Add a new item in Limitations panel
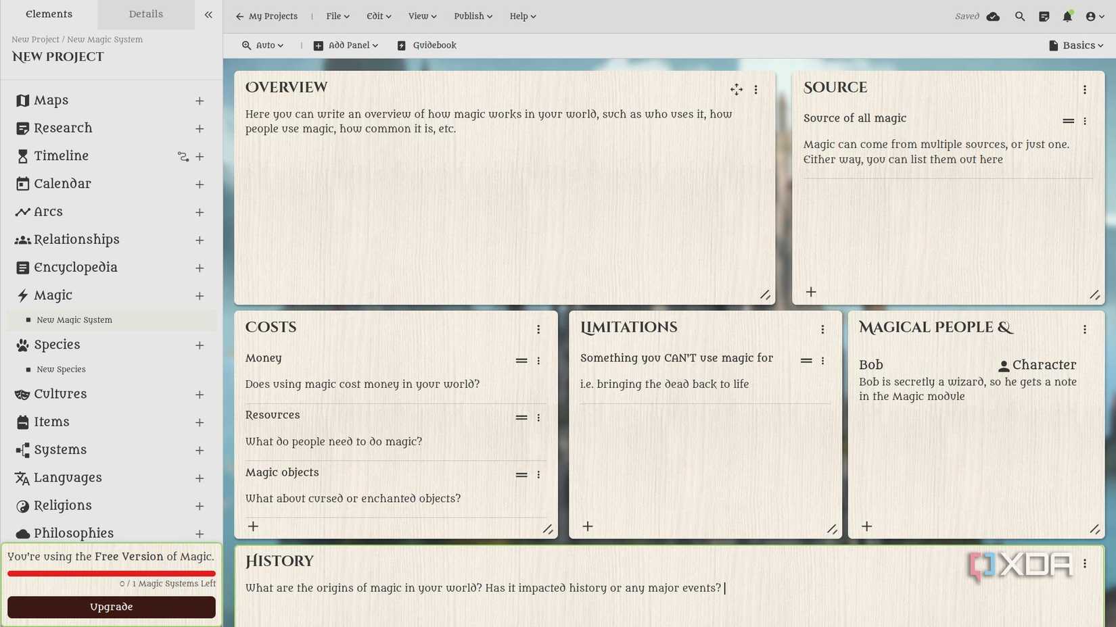This screenshot has width=1116, height=627. point(588,526)
